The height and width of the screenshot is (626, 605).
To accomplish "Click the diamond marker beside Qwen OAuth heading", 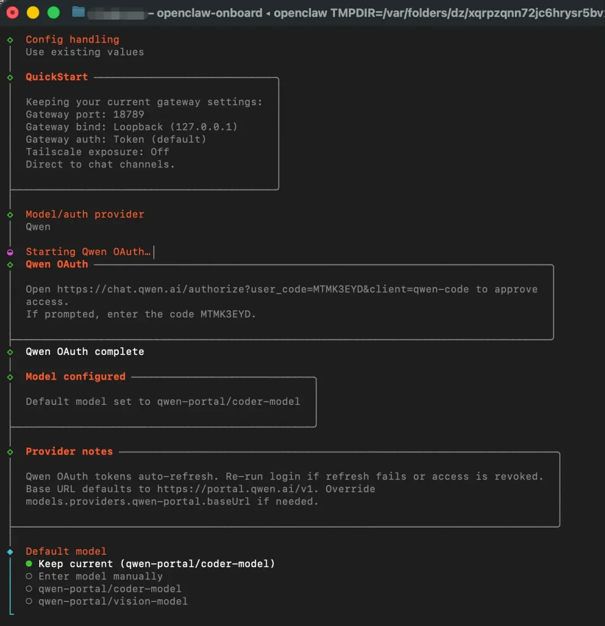I will pos(11,265).
